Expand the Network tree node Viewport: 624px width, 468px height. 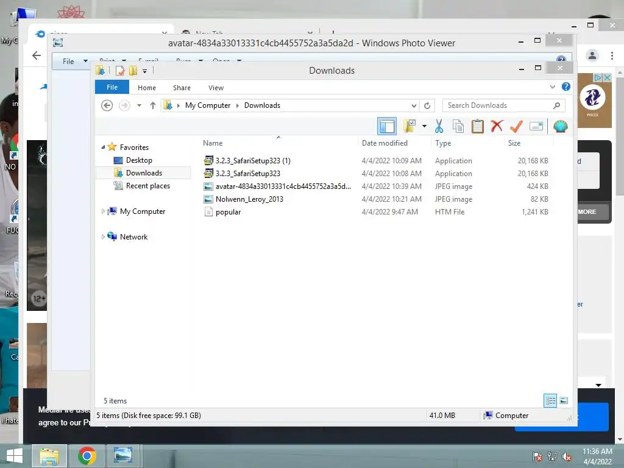point(103,237)
